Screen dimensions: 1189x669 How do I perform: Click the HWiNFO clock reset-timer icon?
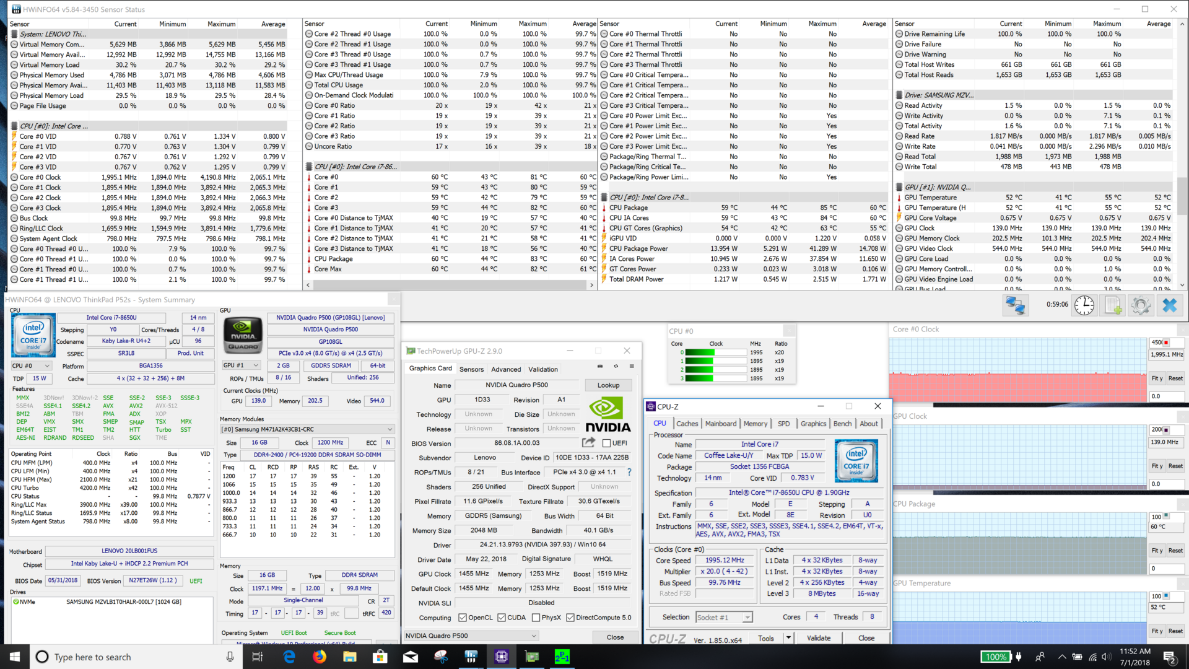(x=1084, y=305)
